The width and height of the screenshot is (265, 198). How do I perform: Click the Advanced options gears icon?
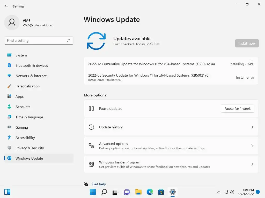(x=91, y=146)
